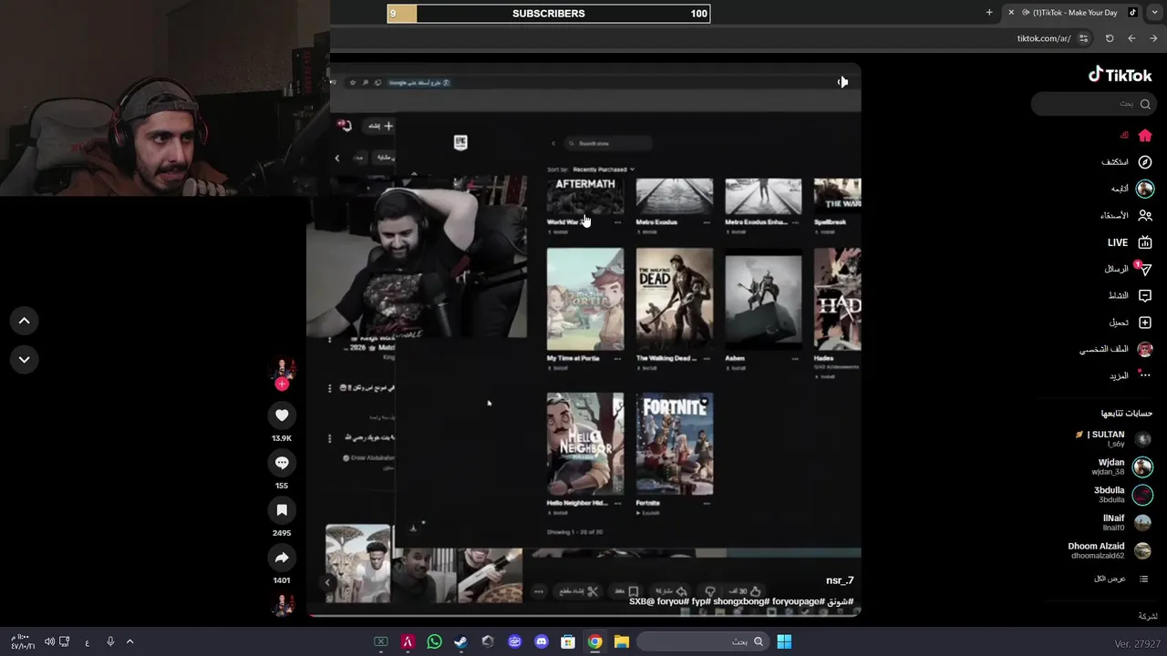The width and height of the screenshot is (1167, 656).
Task: Focus the TikTok search field
Action: 1092,104
